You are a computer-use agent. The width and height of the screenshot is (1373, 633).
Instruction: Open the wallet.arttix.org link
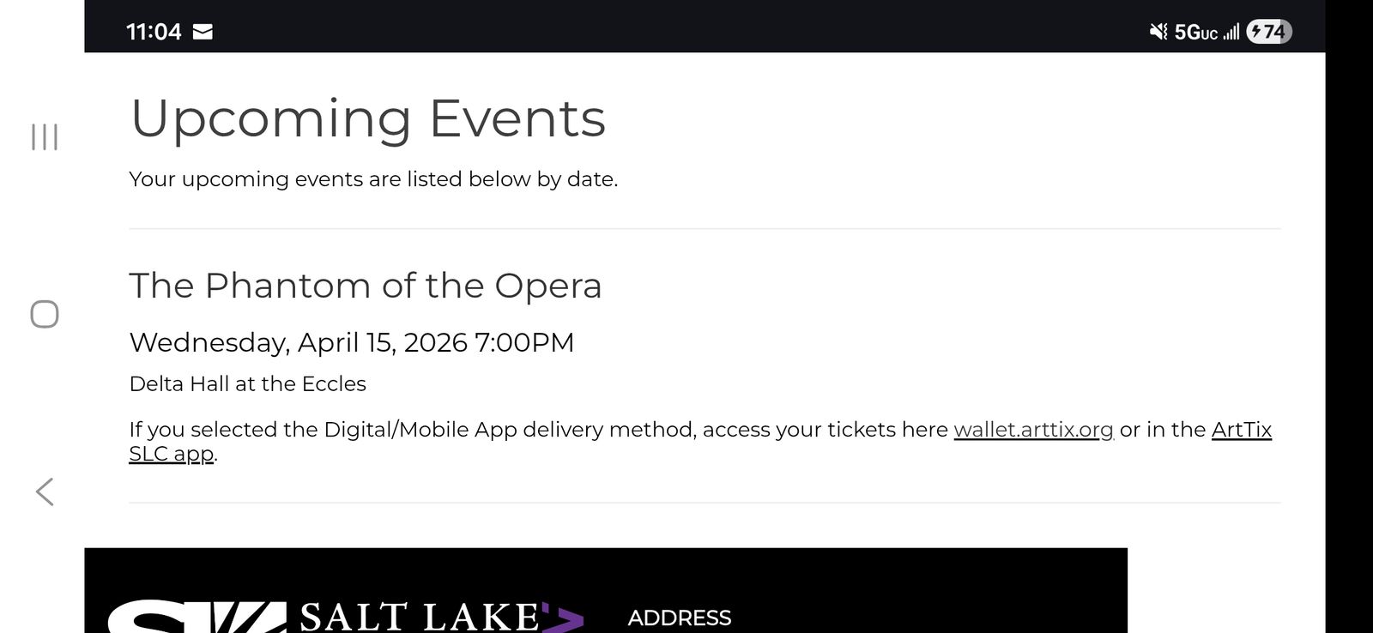(1033, 430)
